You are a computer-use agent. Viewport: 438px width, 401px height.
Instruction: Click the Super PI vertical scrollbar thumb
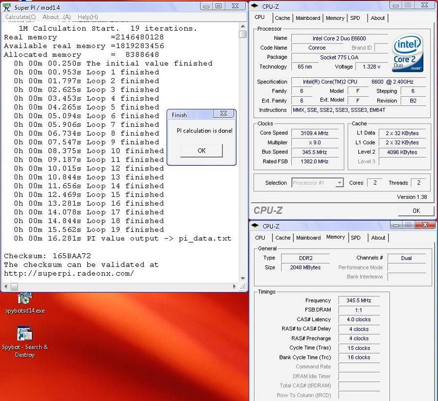243,34
